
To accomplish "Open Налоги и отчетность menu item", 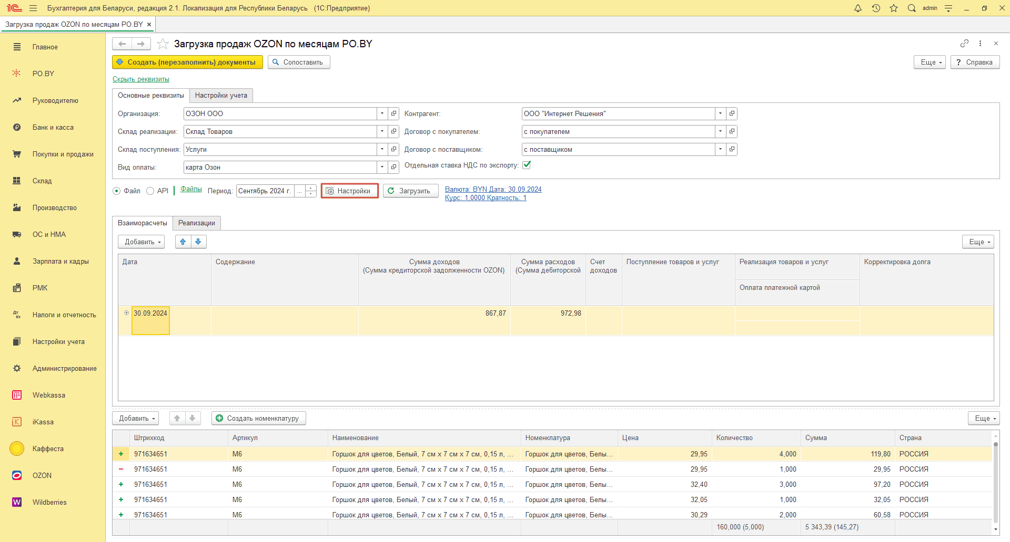I will click(64, 315).
